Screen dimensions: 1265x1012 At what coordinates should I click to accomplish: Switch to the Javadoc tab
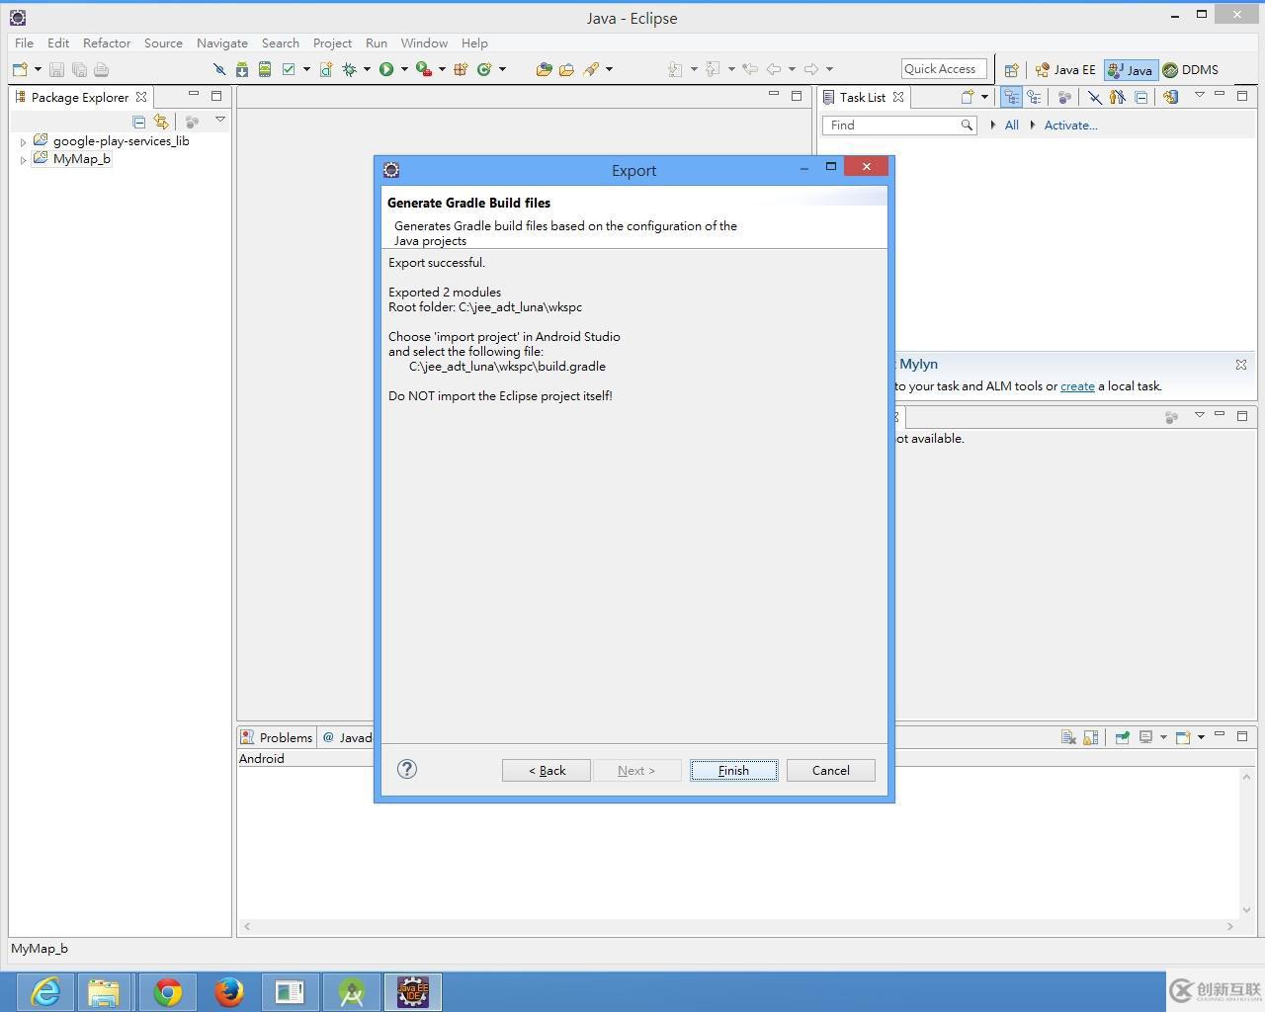point(348,737)
